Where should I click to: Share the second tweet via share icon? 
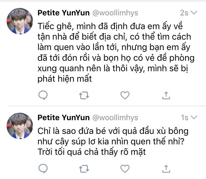[x=166, y=169]
